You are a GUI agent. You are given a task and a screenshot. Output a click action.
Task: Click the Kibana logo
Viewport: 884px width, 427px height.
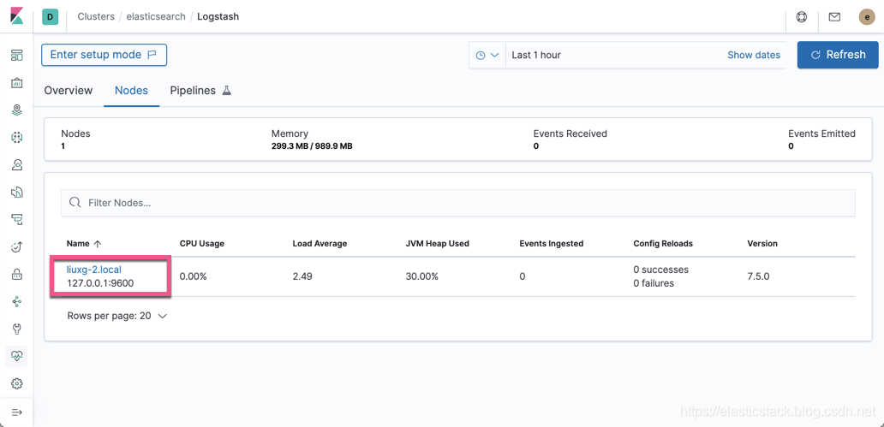[16, 16]
